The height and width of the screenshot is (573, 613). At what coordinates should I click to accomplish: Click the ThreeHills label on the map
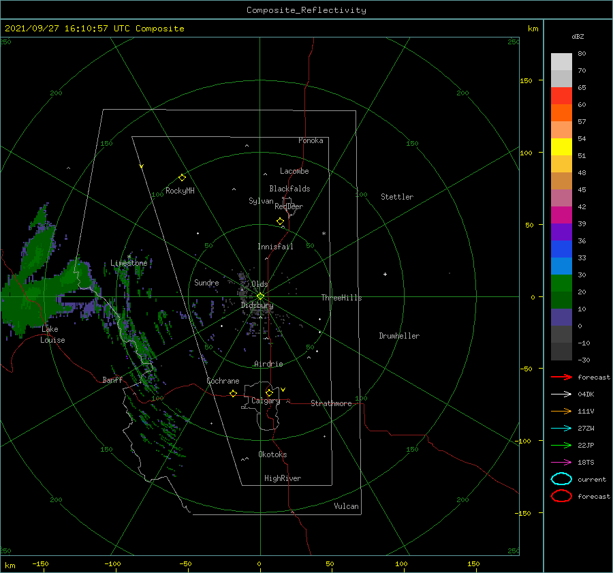[x=342, y=298]
